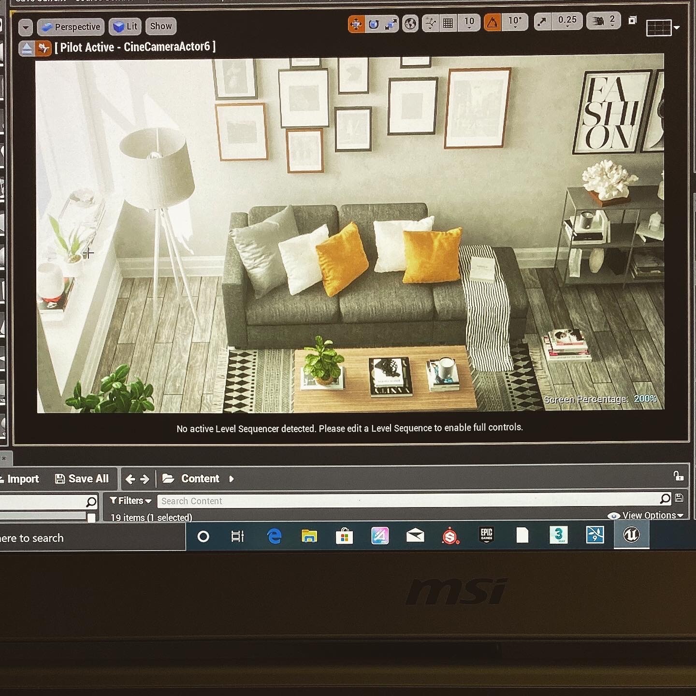Open the Lit view mode menu
Screen dimensions: 696x696
(125, 27)
